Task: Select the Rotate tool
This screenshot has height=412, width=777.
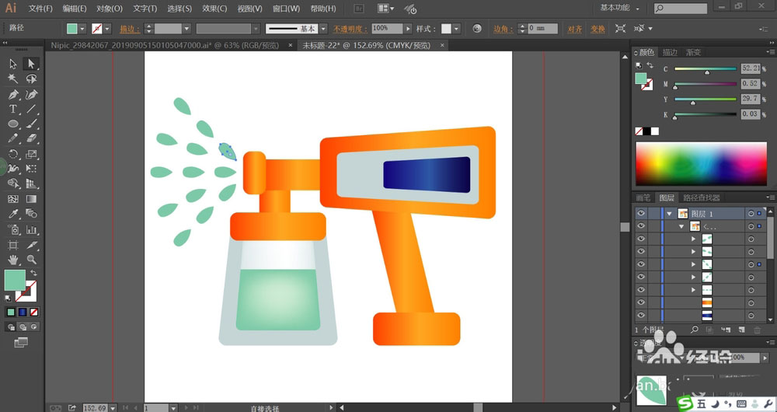Action: click(13, 154)
